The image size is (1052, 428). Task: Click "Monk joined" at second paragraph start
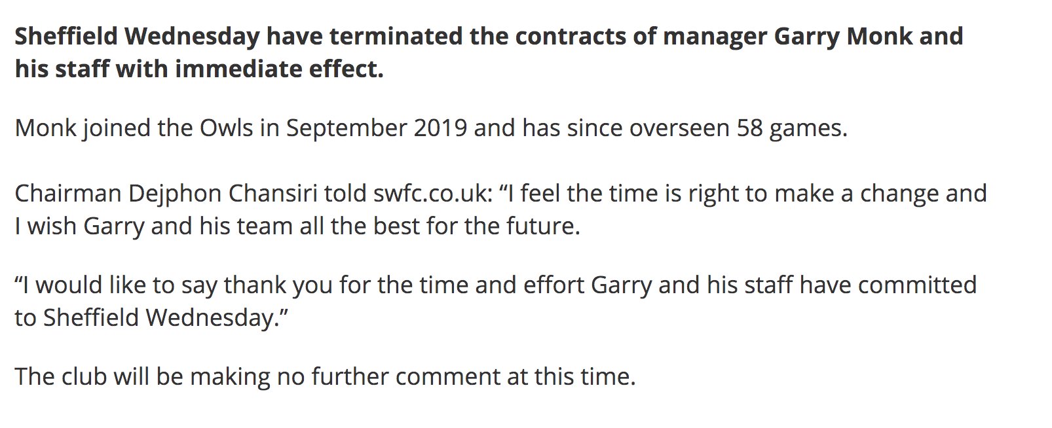click(81, 128)
